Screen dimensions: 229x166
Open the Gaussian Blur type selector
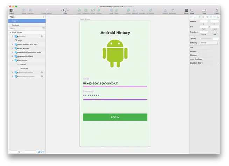(x=203, y=63)
